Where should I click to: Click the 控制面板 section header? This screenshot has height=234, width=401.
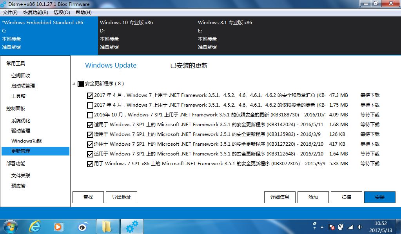click(x=16, y=109)
